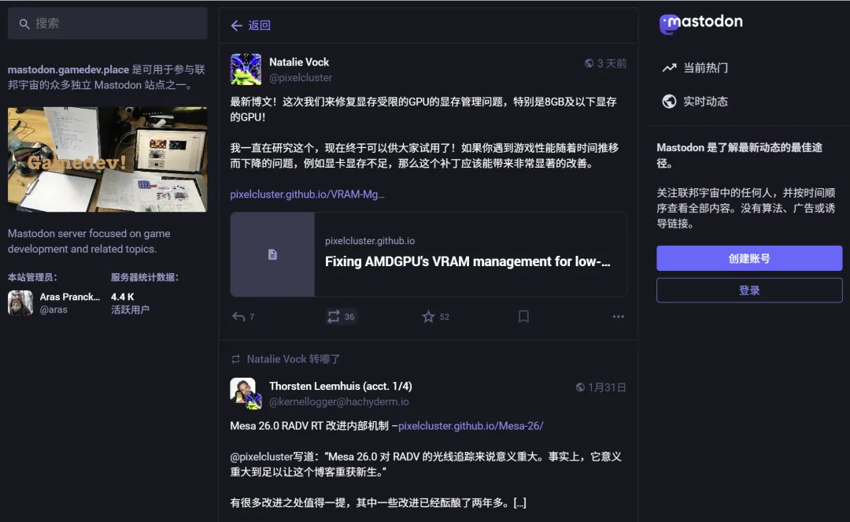
Task: Click the 服务器统计数据 heading
Action: [144, 277]
